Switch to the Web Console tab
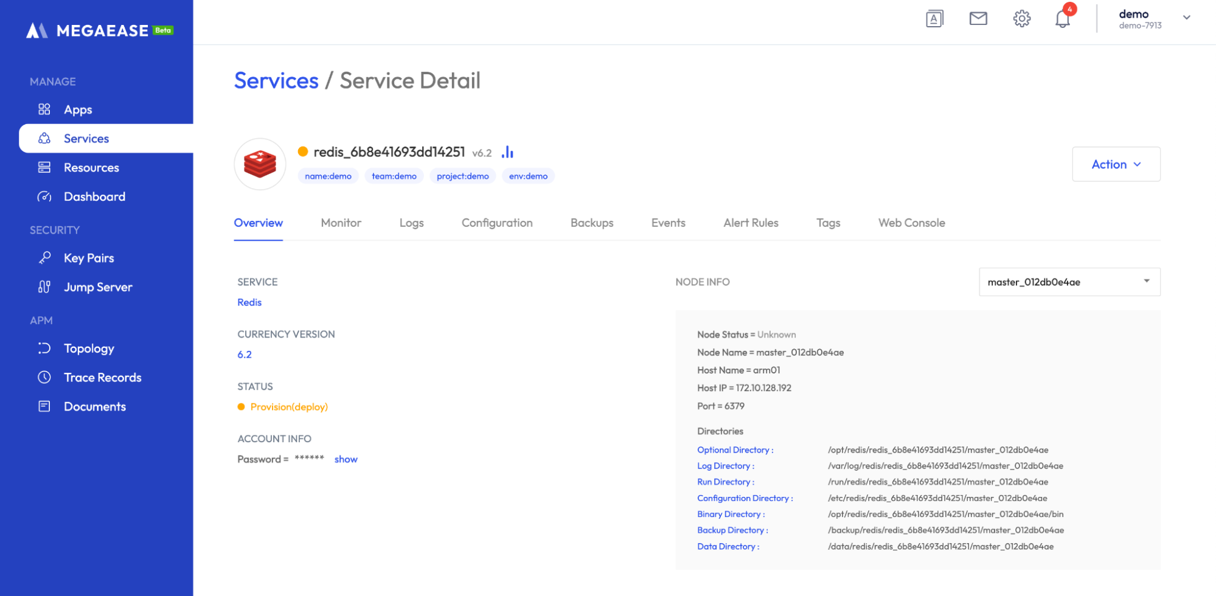This screenshot has height=596, width=1216. coord(911,223)
